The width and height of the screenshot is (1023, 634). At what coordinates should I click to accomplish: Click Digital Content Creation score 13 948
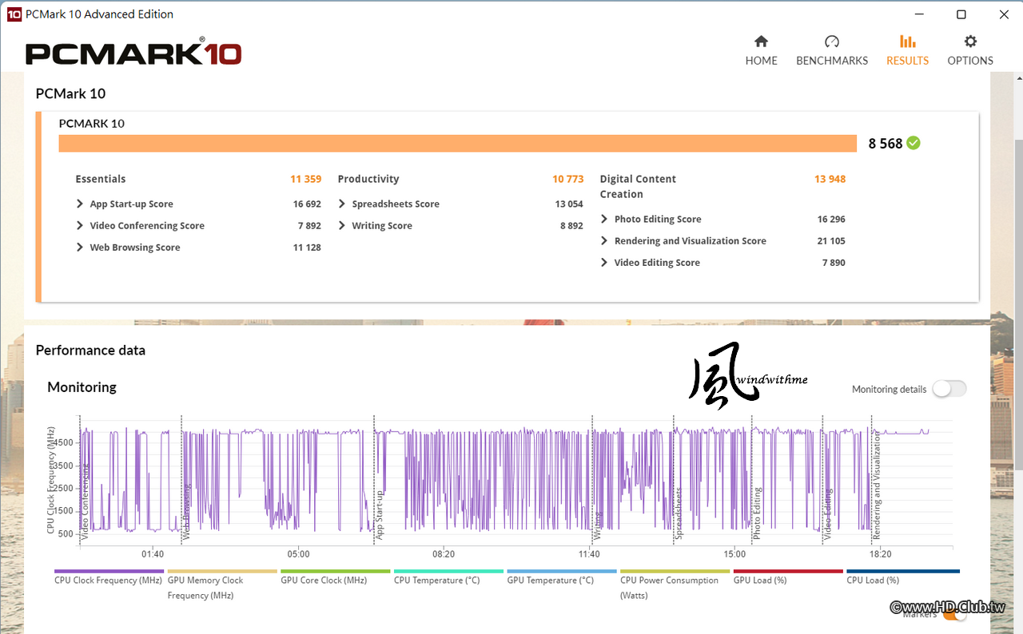tap(830, 179)
